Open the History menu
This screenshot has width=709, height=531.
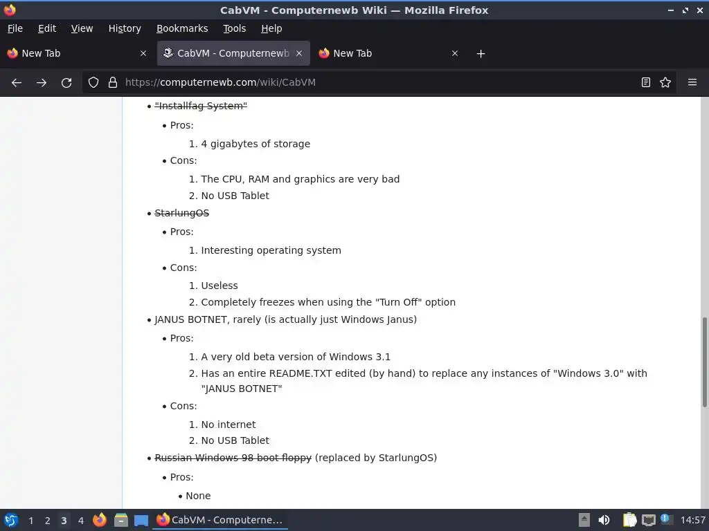[x=125, y=28]
